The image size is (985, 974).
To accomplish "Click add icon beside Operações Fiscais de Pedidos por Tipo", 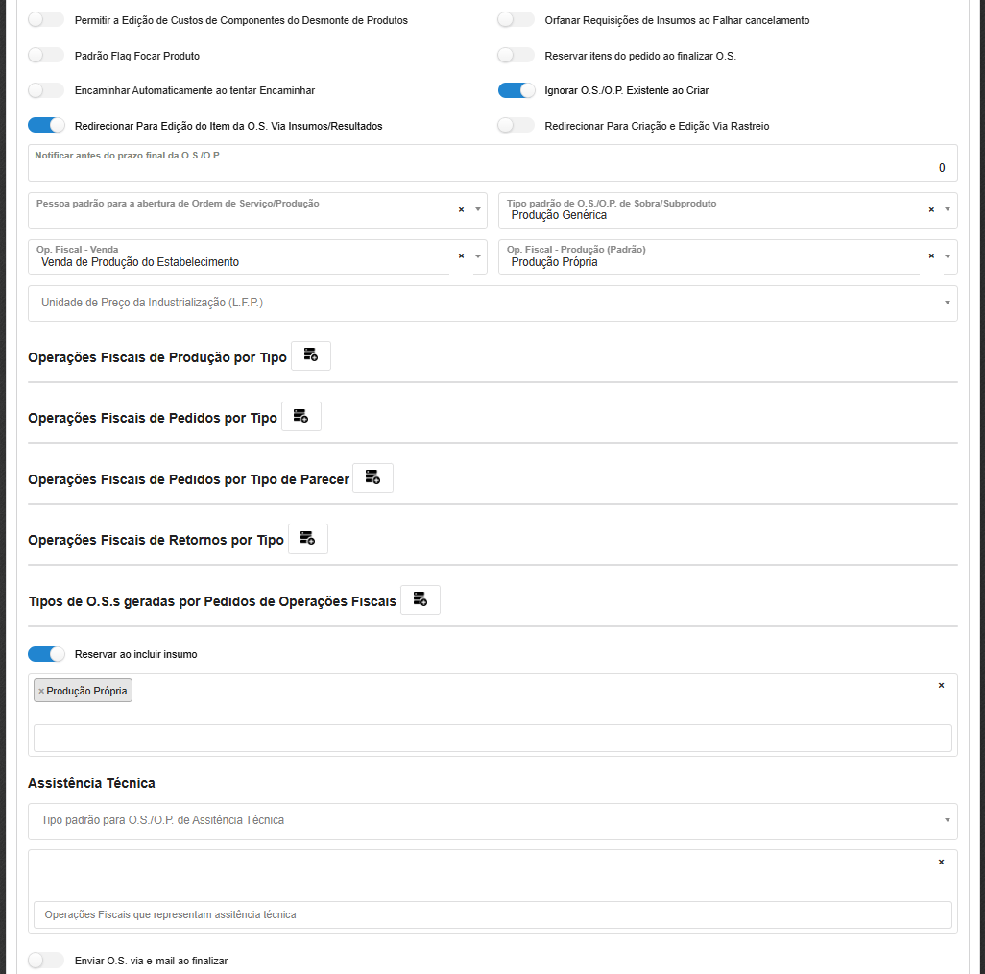I will click(300, 417).
